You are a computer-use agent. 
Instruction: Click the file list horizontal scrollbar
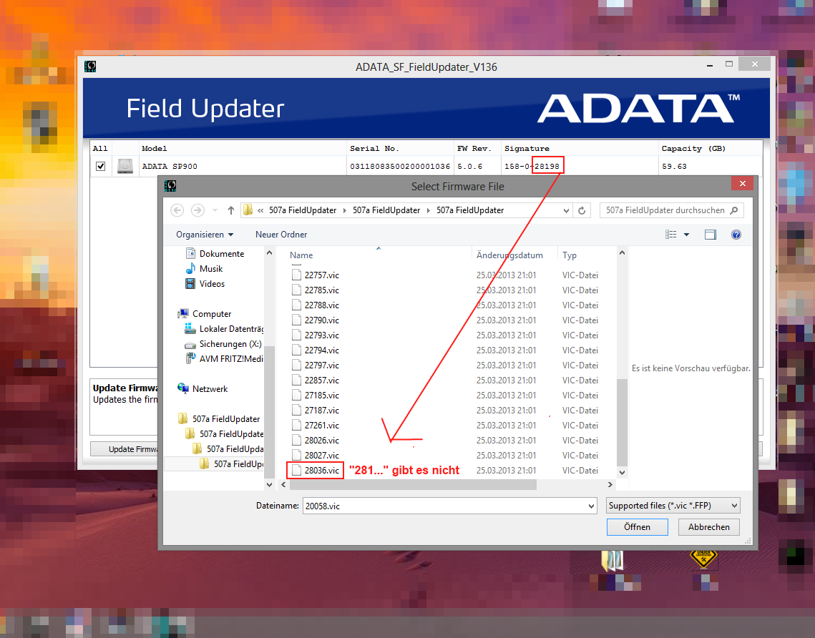pos(413,485)
